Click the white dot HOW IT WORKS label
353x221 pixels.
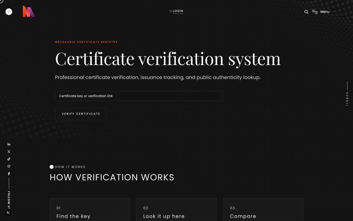[x=68, y=167]
